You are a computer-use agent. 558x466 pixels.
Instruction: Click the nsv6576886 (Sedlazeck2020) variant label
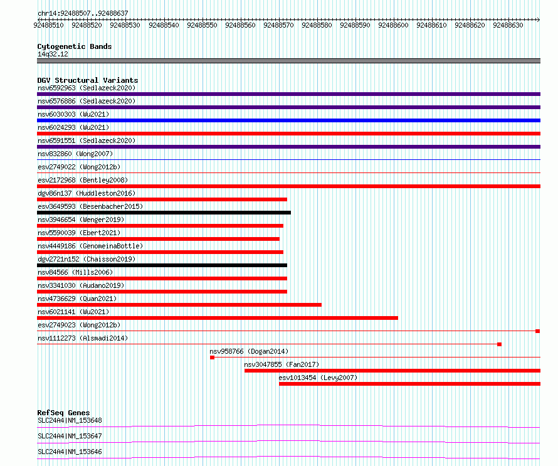point(87,101)
